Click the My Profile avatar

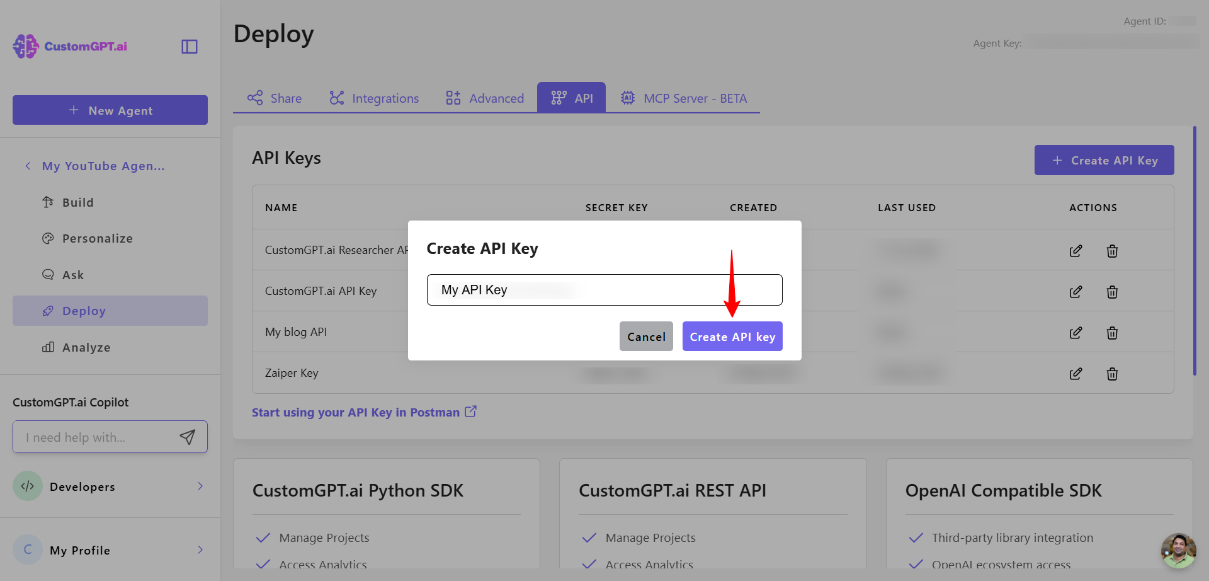(x=28, y=549)
